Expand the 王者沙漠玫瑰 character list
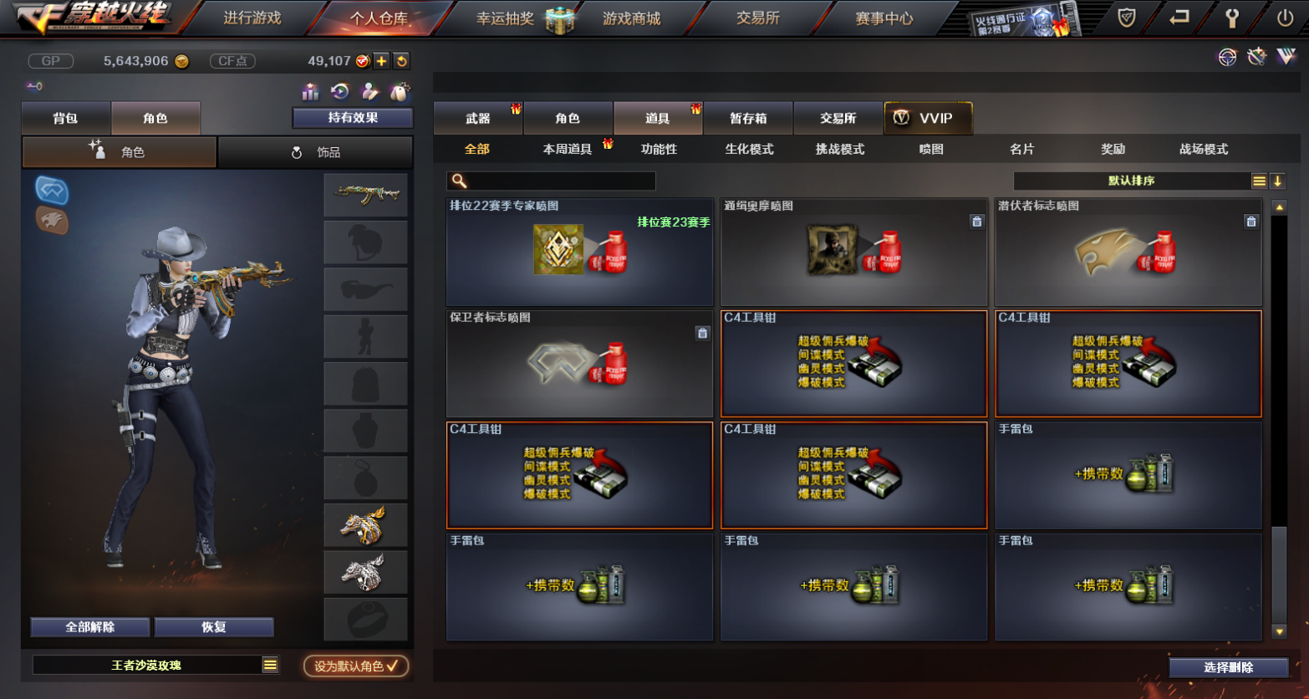Image resolution: width=1309 pixels, height=699 pixels. click(269, 665)
